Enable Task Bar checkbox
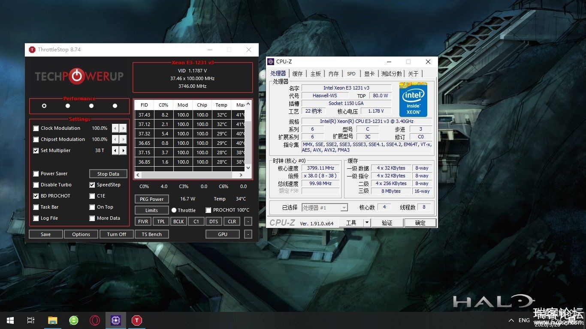This screenshot has height=329, width=586. click(x=36, y=207)
